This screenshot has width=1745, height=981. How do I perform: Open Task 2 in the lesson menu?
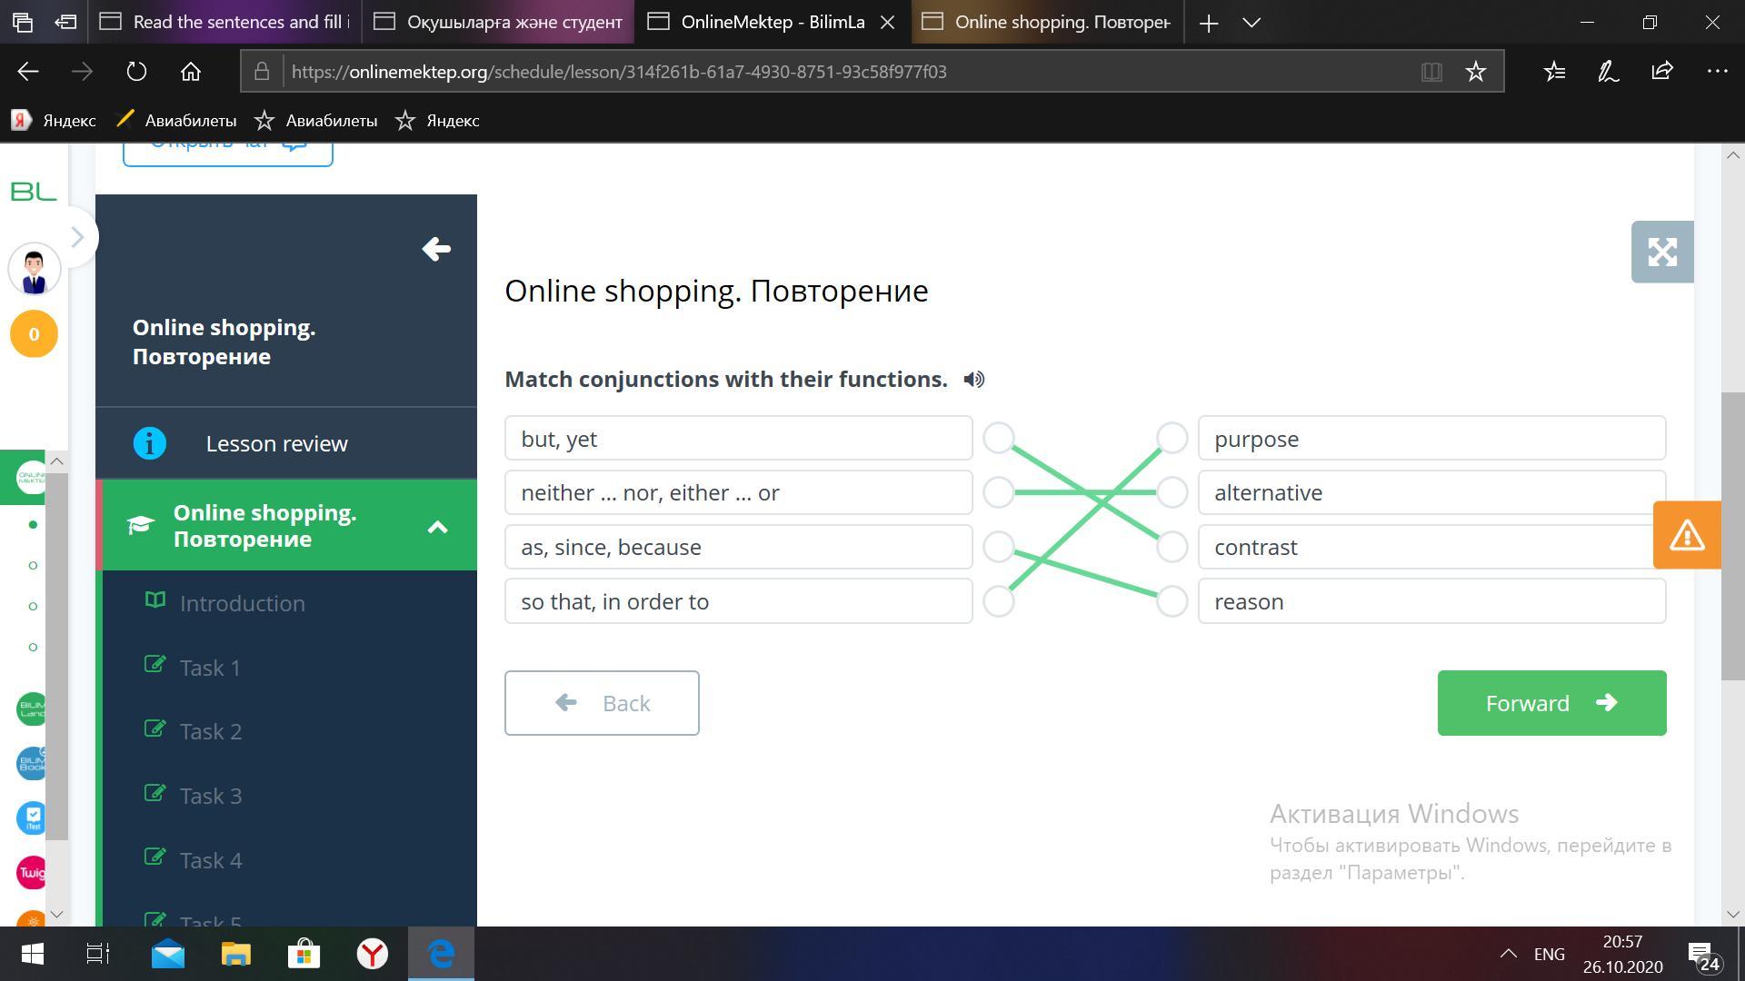click(x=211, y=731)
